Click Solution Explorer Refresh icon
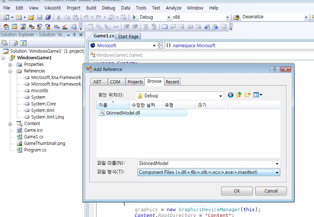 click(23, 43)
